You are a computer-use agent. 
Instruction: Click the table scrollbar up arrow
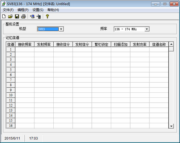171,44
